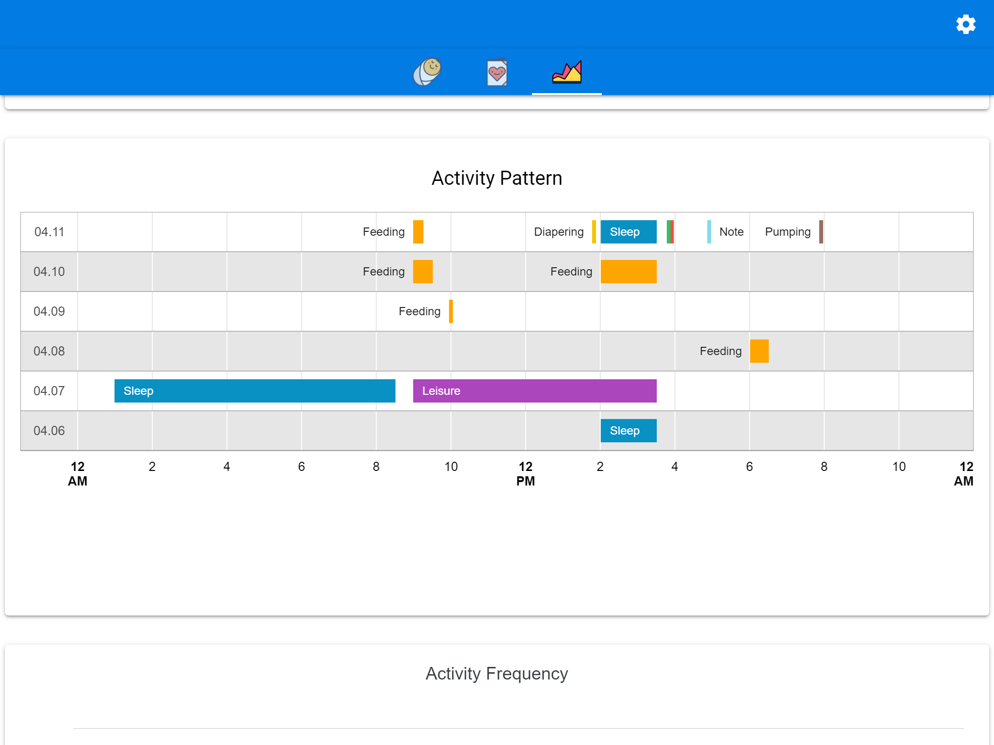
Task: Switch to the swaddled baby tab
Action: click(x=427, y=72)
